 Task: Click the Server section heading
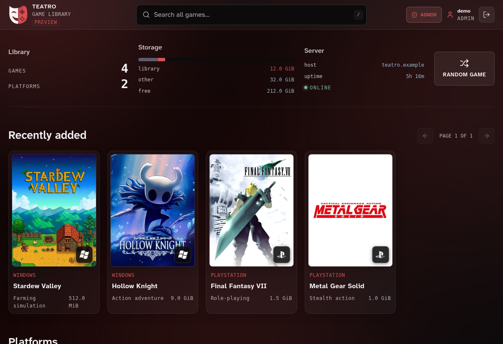314,51
